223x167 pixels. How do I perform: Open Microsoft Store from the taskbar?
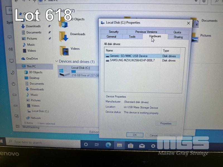pyautogui.click(x=130, y=145)
